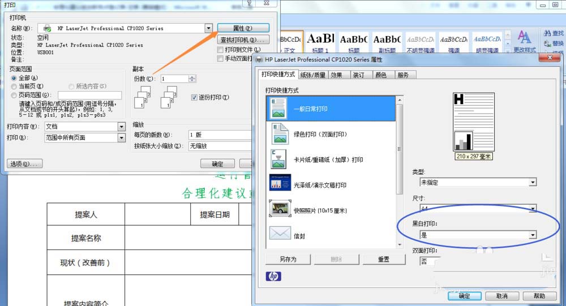Open 按纸张大小缩放 dropdown

click(220, 146)
